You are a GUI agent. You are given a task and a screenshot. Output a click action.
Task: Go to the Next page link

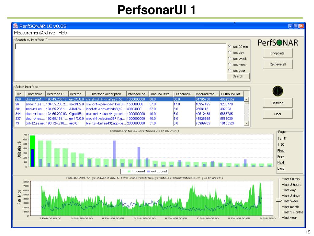[281, 163]
